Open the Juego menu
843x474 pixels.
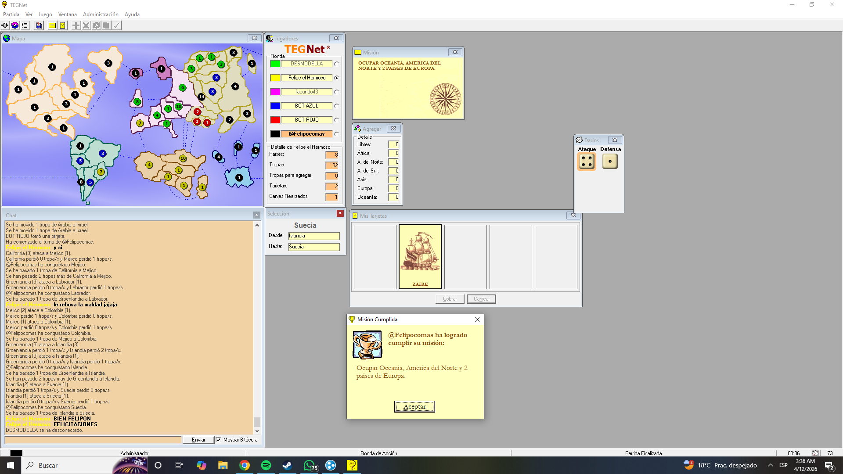45,14
